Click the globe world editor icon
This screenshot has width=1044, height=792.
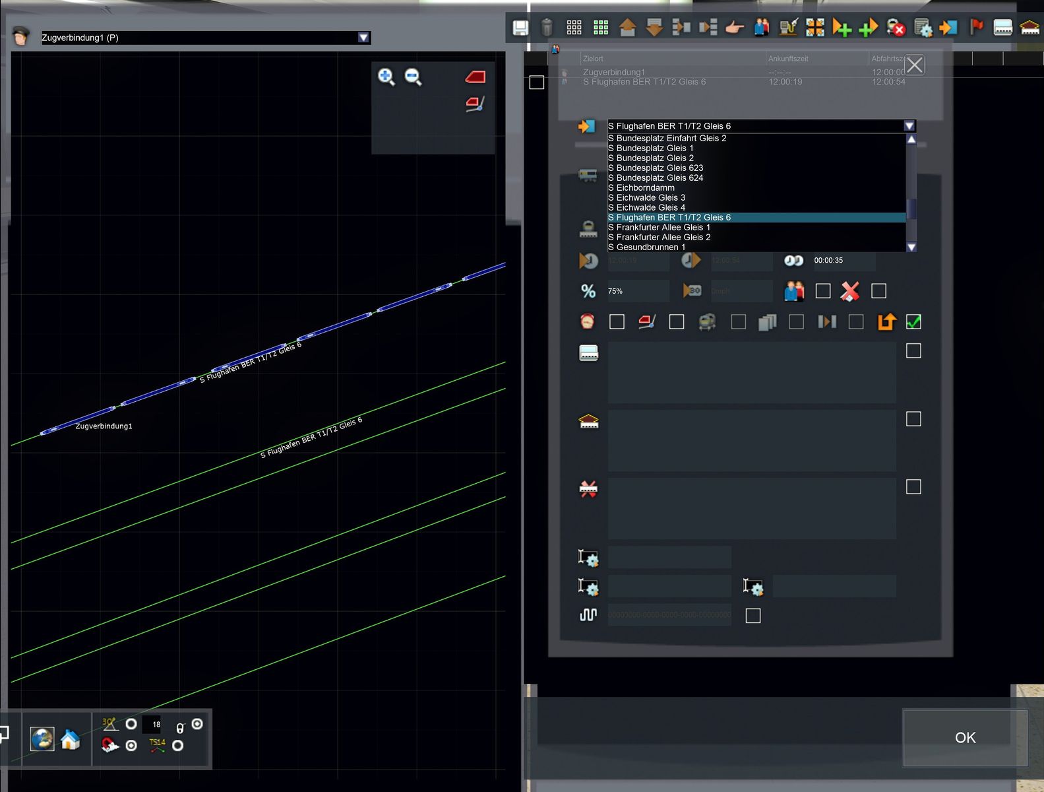coord(42,739)
